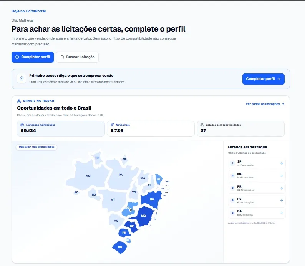Viewport: 305px width, 266px height.
Task: Click the sparkle icon next to Novas hoje
Action: coord(112,125)
